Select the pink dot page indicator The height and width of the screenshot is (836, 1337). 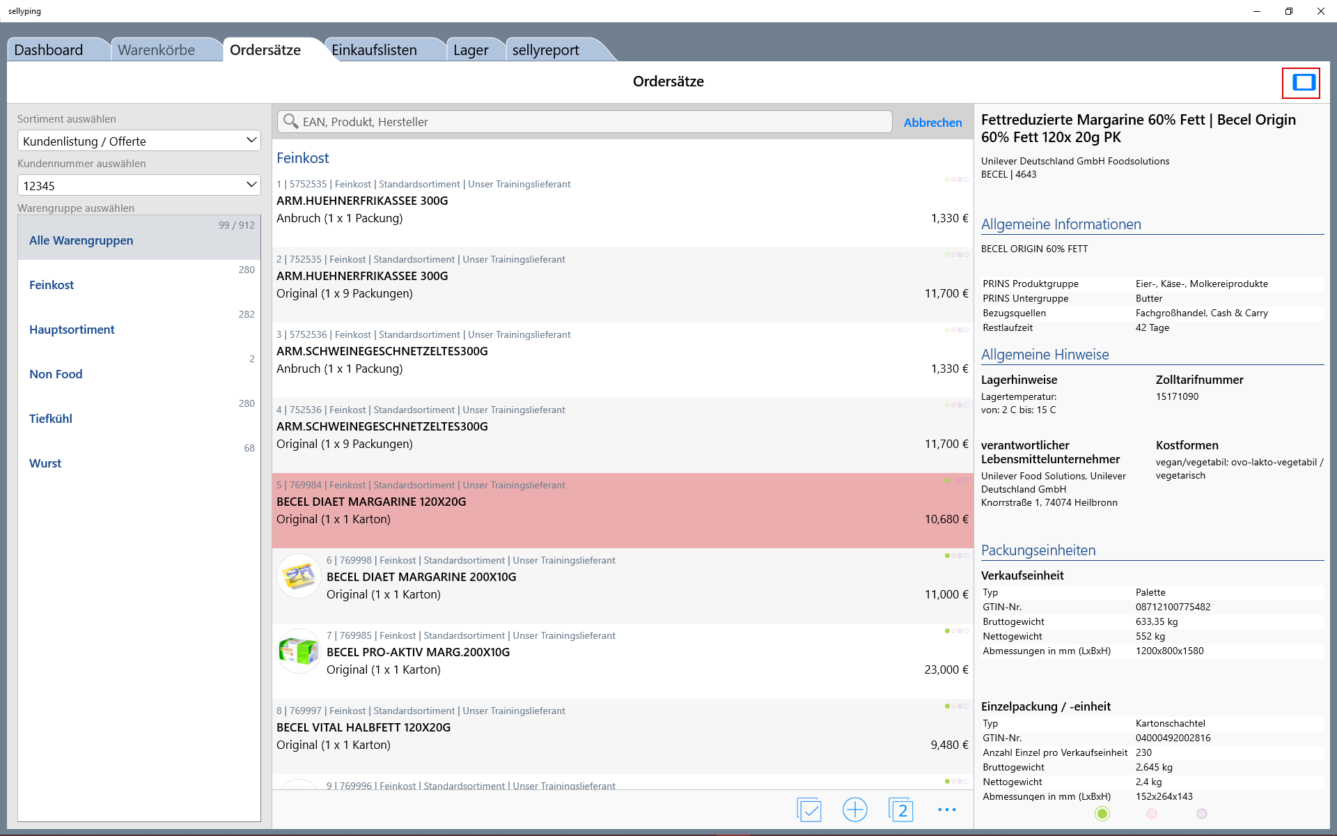[x=1152, y=814]
